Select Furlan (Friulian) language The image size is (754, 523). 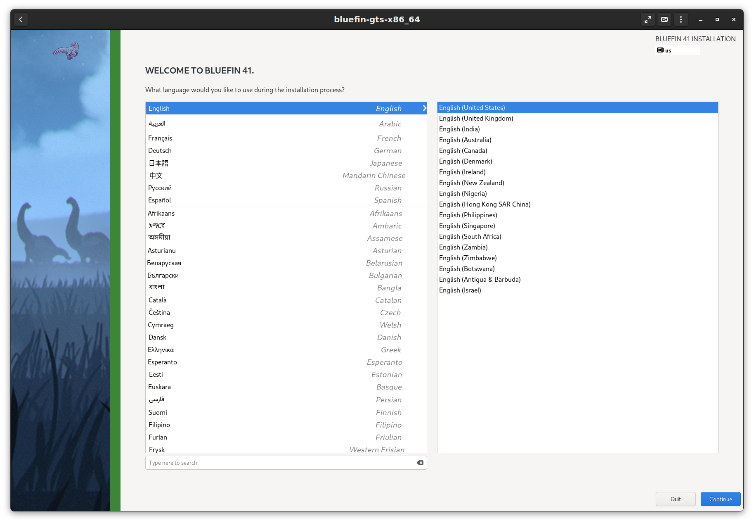[x=286, y=437]
